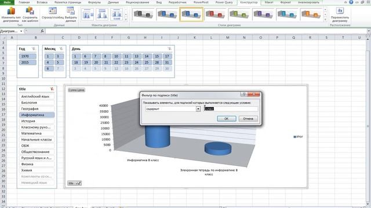This screenshot has width=371, height=208.
Task: Open Excel Help question icon
Action: (351, 2)
